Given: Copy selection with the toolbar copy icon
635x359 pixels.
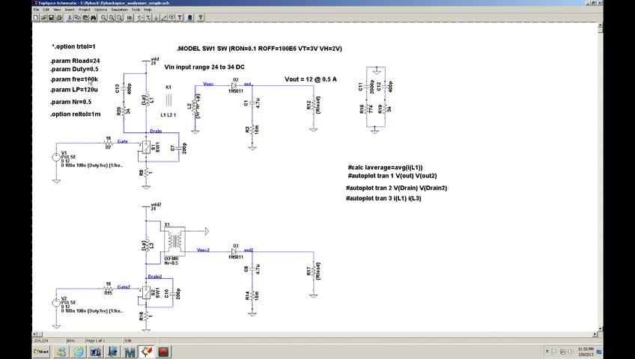Looking at the screenshot, I should [x=77, y=17].
